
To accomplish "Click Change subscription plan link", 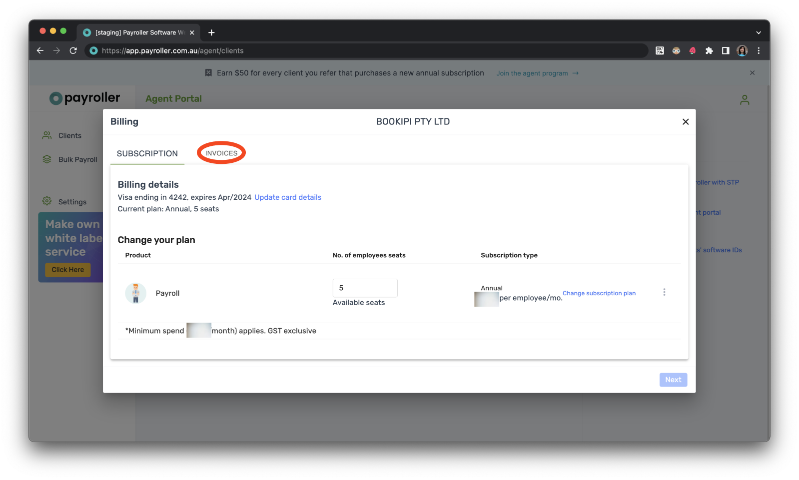I will point(599,293).
